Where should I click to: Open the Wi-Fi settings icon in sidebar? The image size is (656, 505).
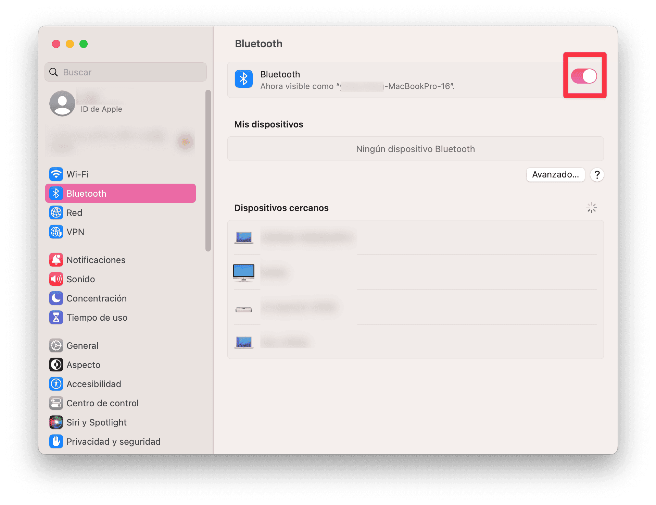(56, 174)
